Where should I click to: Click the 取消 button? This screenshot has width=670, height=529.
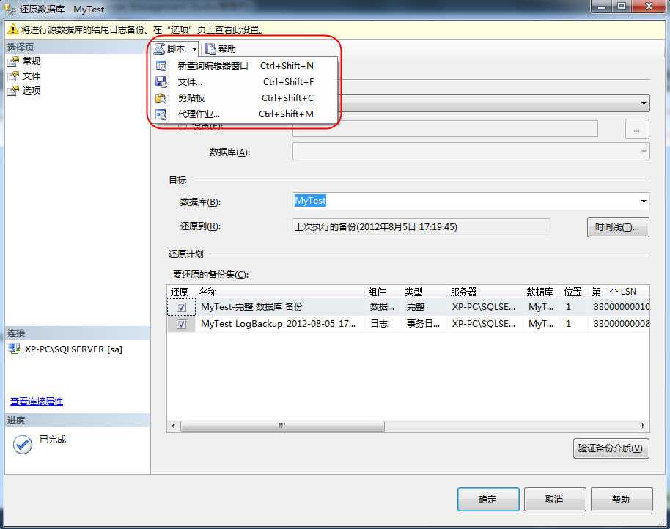click(555, 499)
